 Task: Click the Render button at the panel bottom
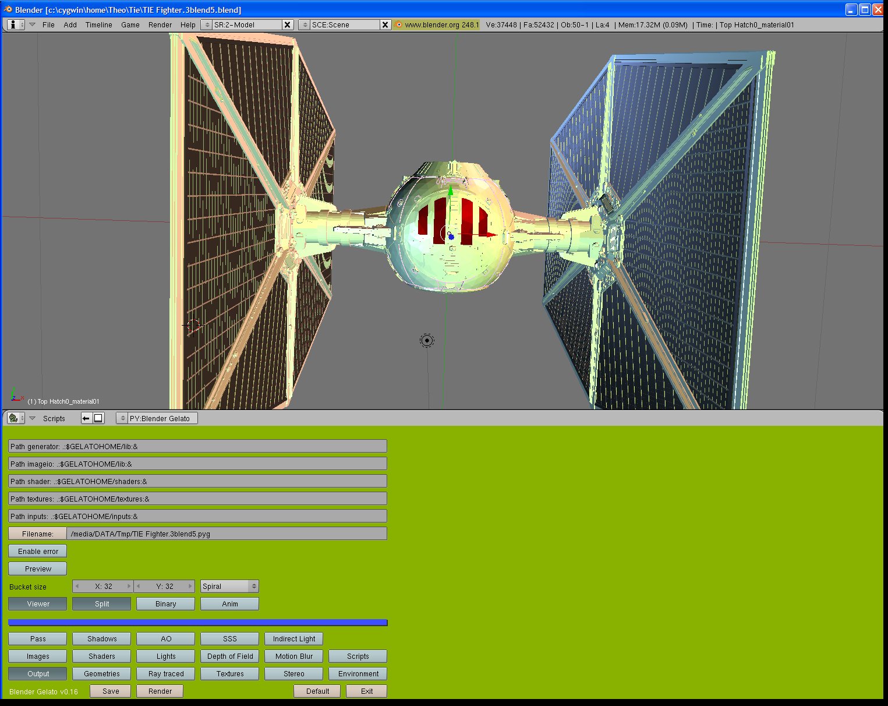[160, 691]
